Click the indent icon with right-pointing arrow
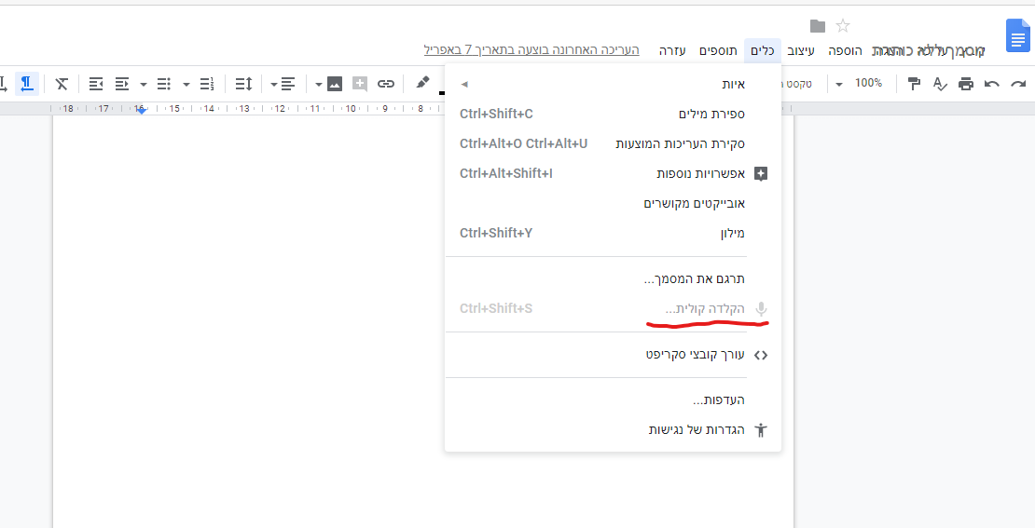1035x528 pixels. point(122,84)
